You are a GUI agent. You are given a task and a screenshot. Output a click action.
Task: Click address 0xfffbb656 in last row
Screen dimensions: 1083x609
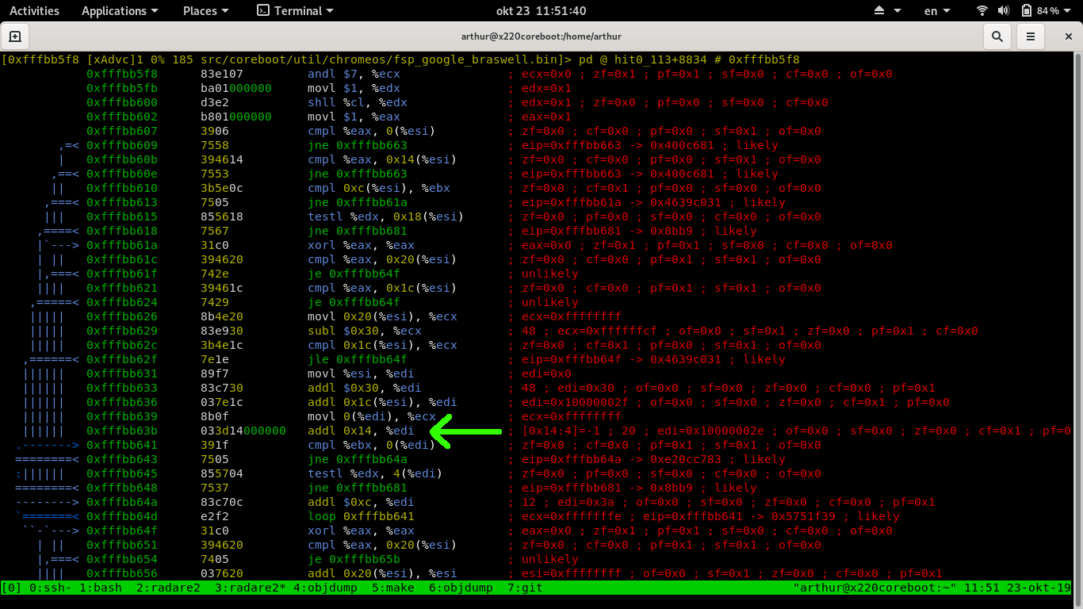(122, 573)
